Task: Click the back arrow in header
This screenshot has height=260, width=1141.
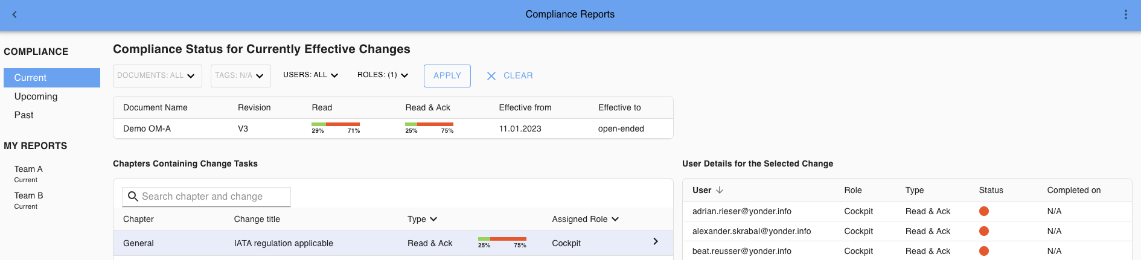Action: coord(14,14)
